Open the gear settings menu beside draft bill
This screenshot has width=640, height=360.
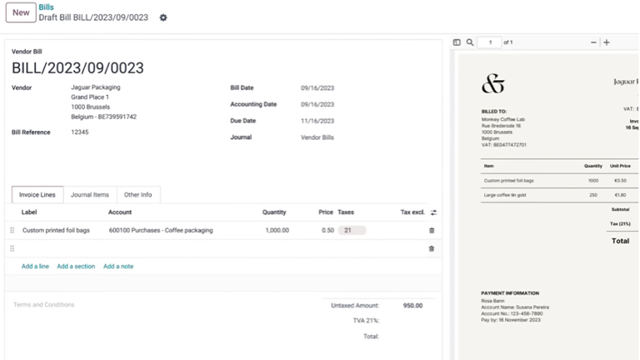point(163,17)
